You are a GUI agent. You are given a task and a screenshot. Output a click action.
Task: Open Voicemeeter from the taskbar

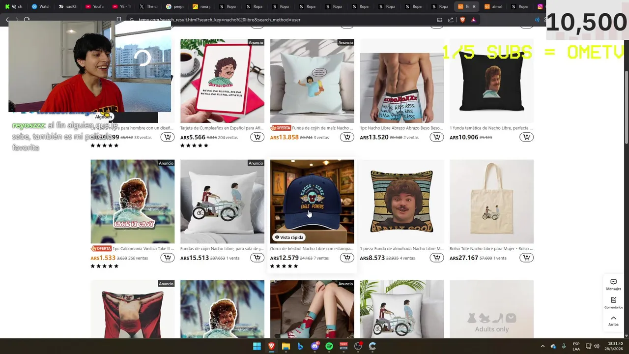(x=344, y=346)
